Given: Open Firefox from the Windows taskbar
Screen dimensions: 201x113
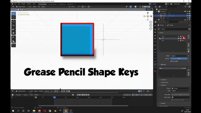Looking at the screenshot, I should (39, 111).
